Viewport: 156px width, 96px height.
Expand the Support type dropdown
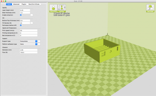tap(29, 41)
